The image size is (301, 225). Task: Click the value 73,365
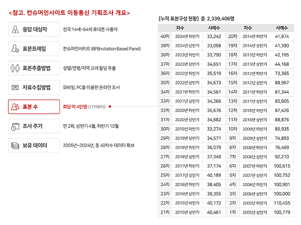pyautogui.click(x=282, y=73)
